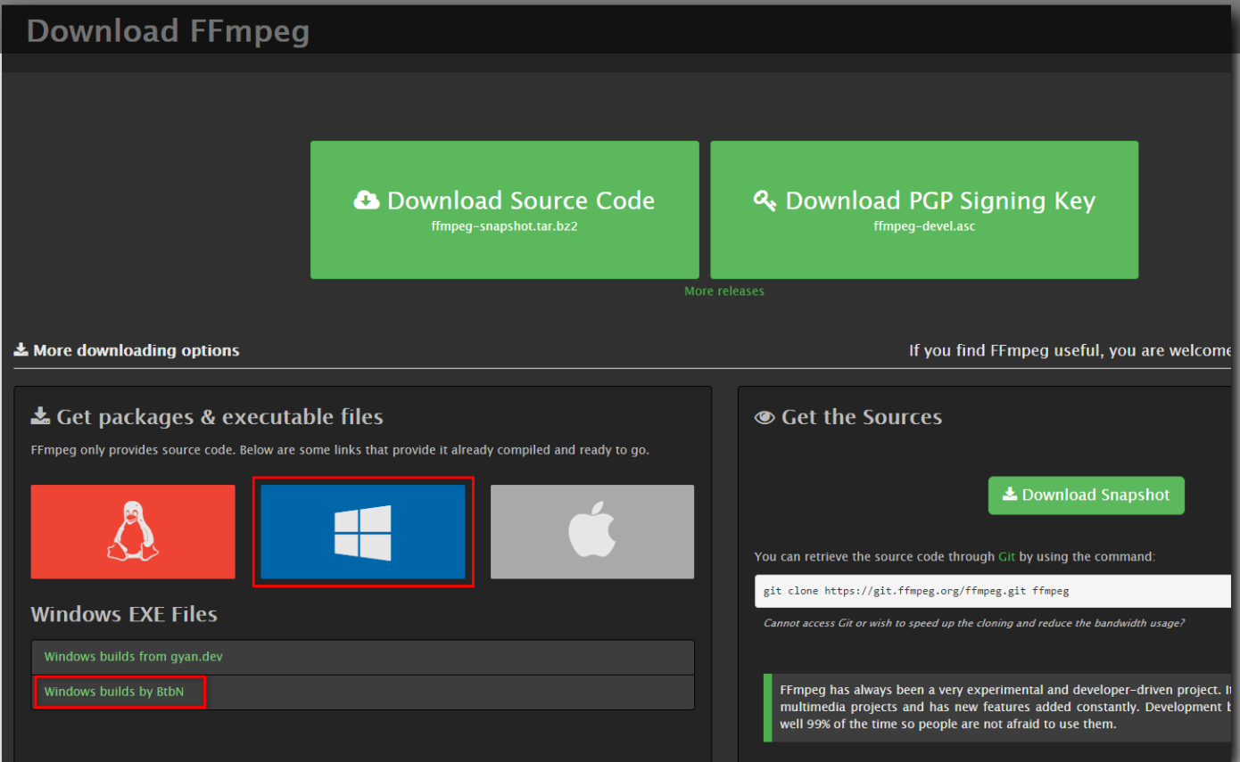Click the ffmpeg-snapshot.tar.bz2 filename text
The width and height of the screenshot is (1240, 762).
[505, 226]
